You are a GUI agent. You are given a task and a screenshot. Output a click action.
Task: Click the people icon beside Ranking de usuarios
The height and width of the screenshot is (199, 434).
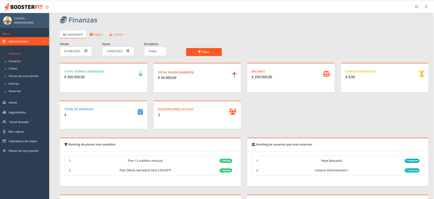click(253, 144)
